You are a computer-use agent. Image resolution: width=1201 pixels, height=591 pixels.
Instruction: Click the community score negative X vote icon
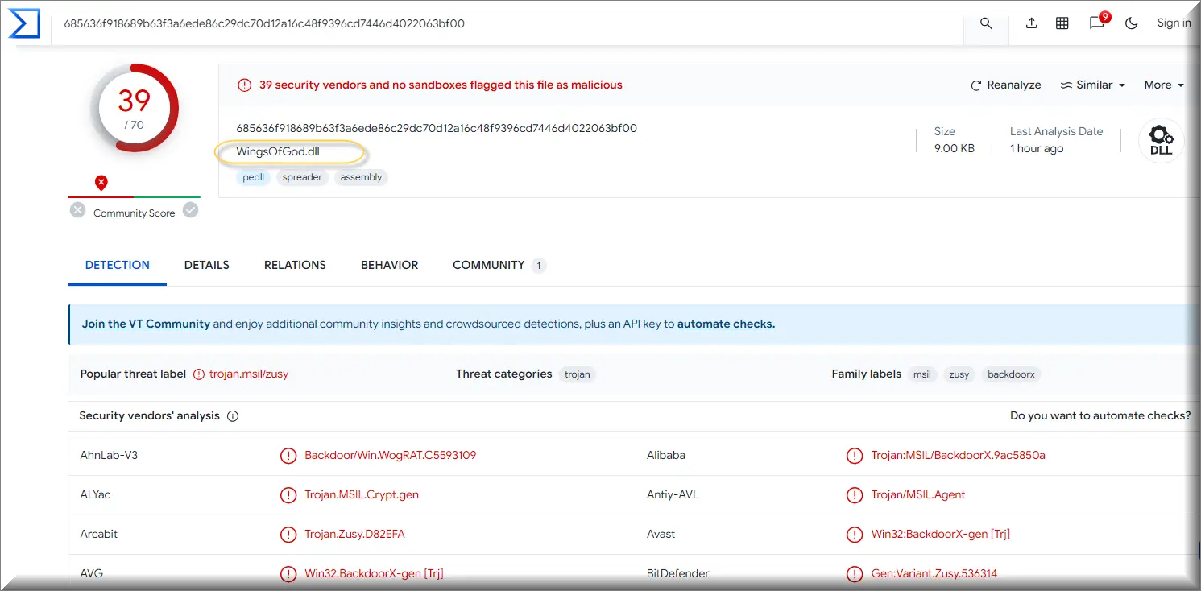point(77,210)
